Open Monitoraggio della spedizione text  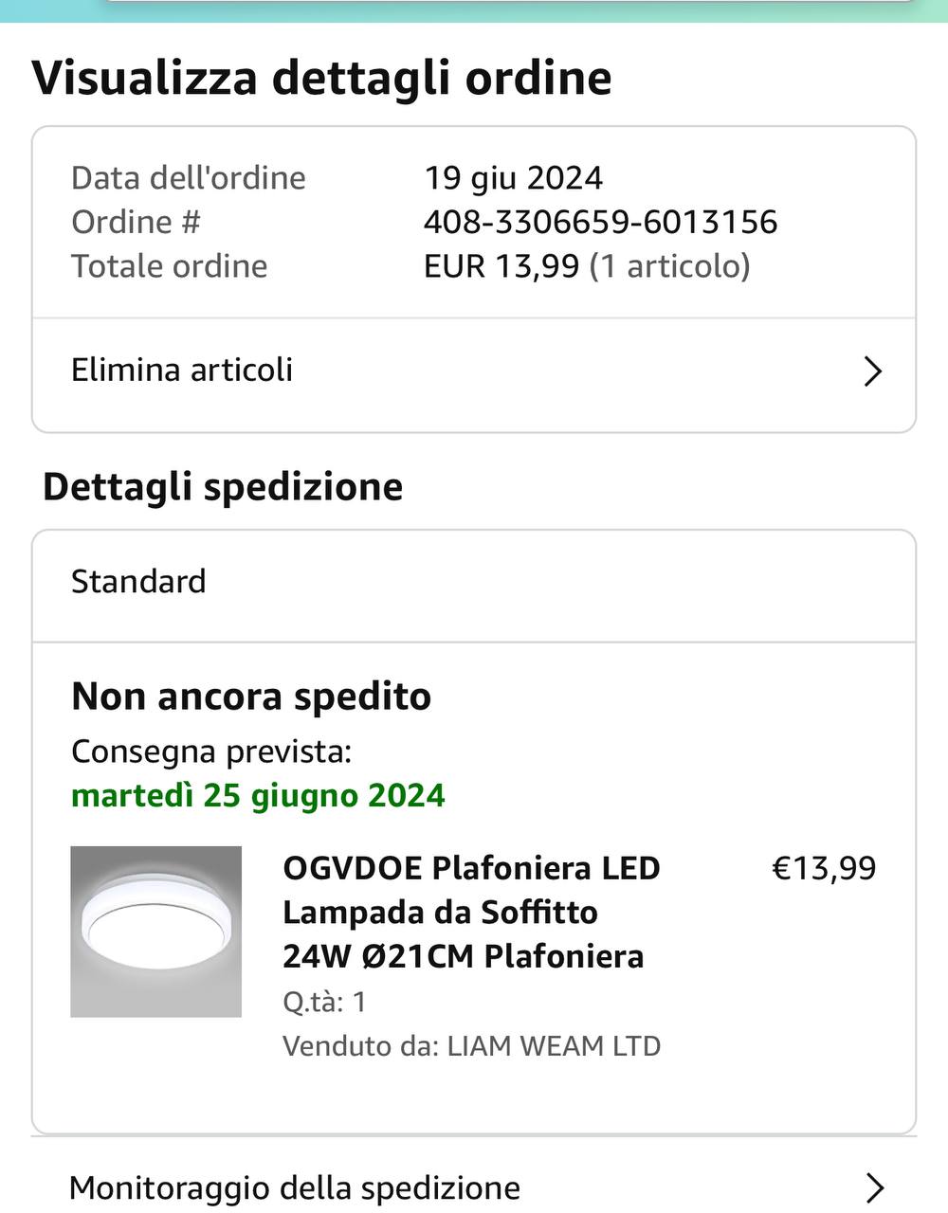point(295,1187)
